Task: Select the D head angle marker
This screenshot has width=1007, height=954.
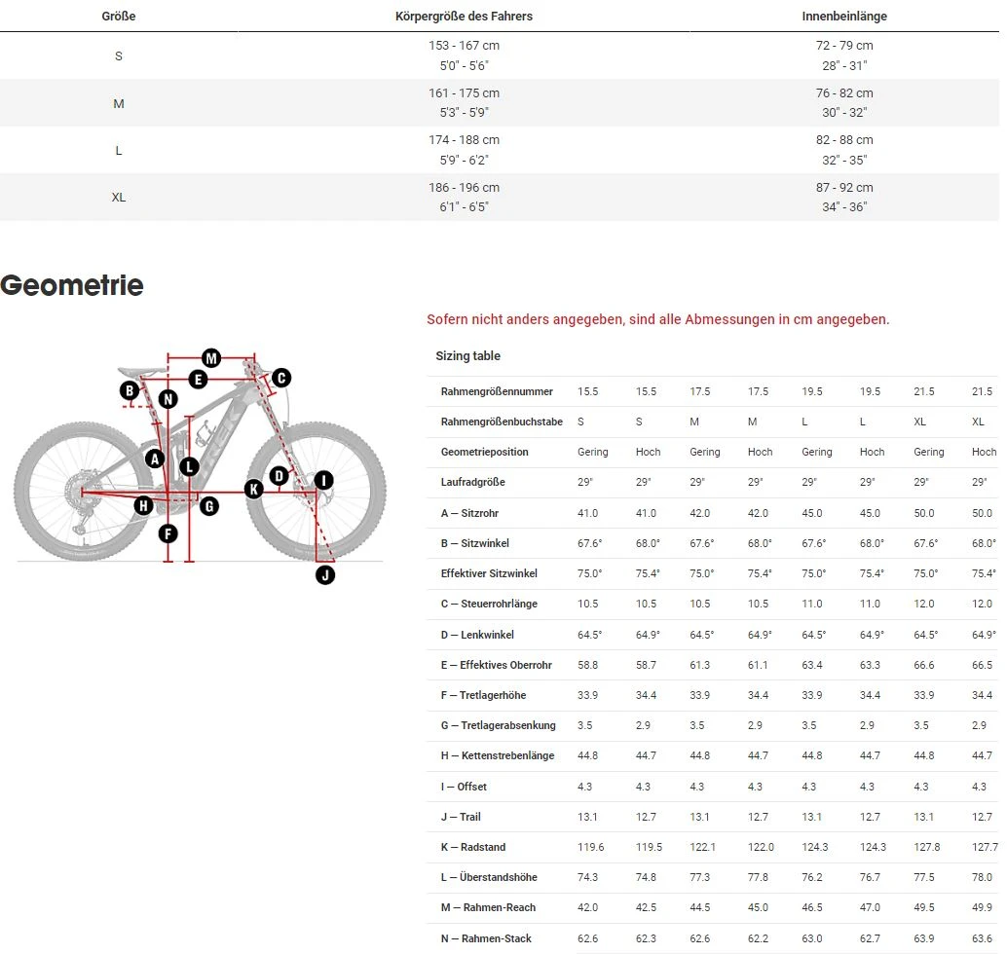Action: (280, 476)
